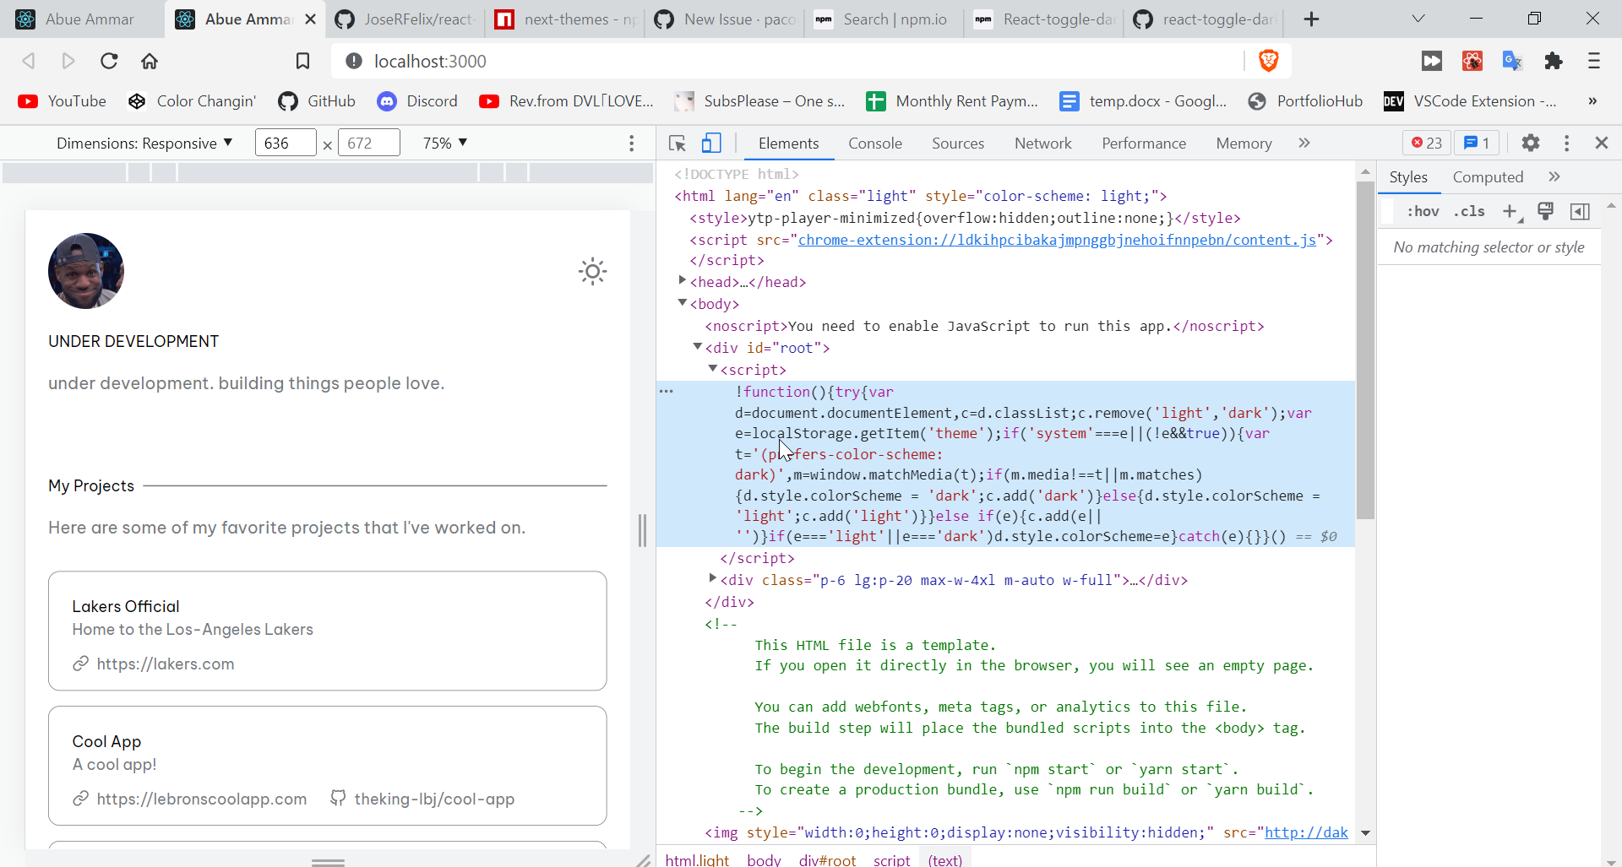1622x867 pixels.
Task: Open device toolbar more options menu
Action: [x=631, y=144]
